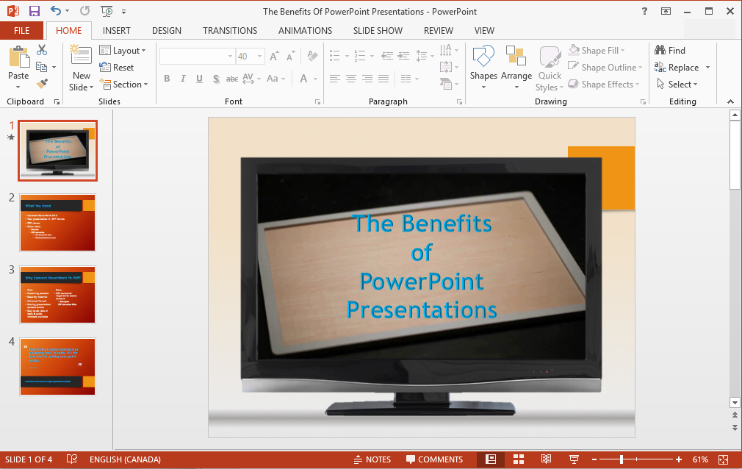Toggle text Shadow formatting
This screenshot has height=469, width=742.
tap(216, 79)
